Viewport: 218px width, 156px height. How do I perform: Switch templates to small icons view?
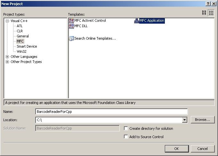pyautogui.click(x=211, y=13)
